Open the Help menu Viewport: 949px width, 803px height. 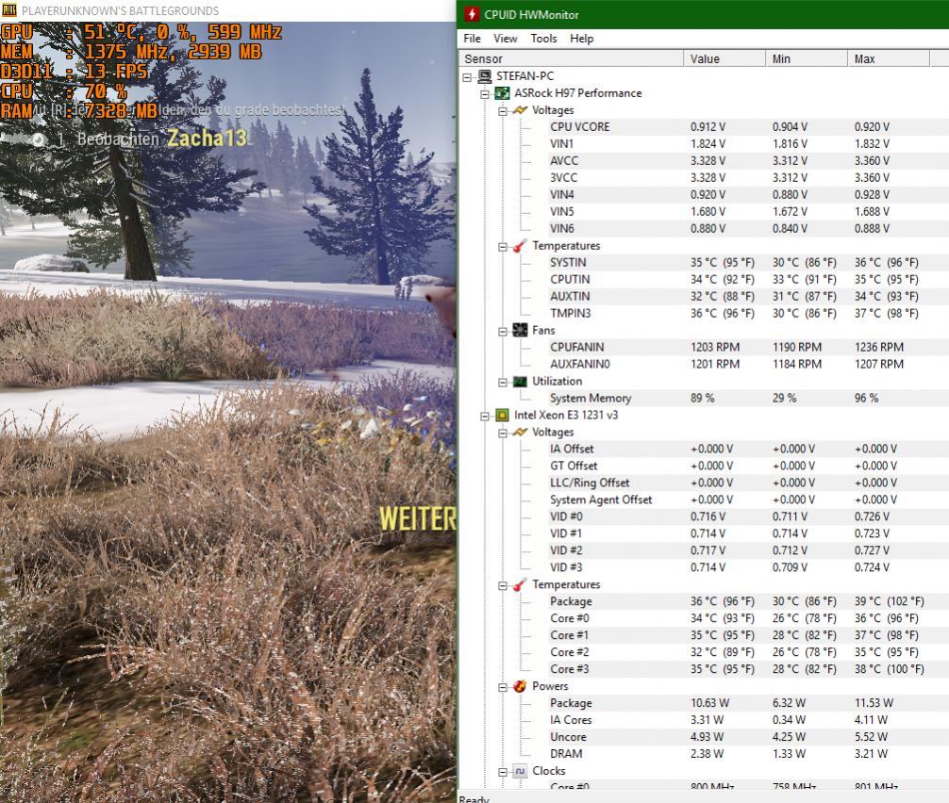582,38
